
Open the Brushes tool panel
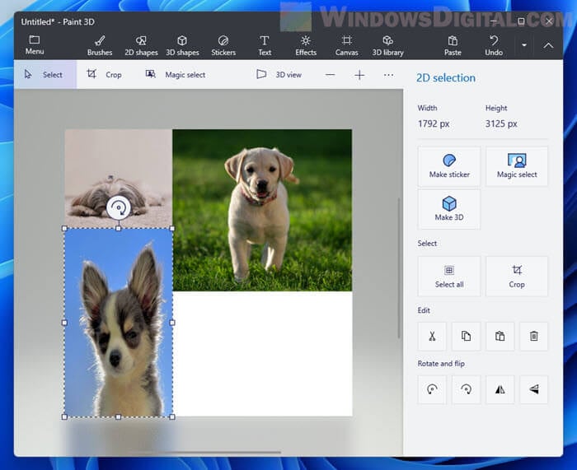click(100, 45)
